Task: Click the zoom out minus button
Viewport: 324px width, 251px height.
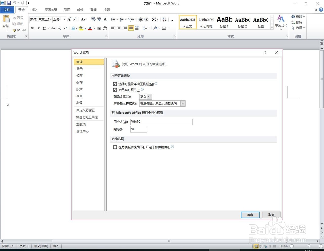Action: pyautogui.click(x=292, y=246)
